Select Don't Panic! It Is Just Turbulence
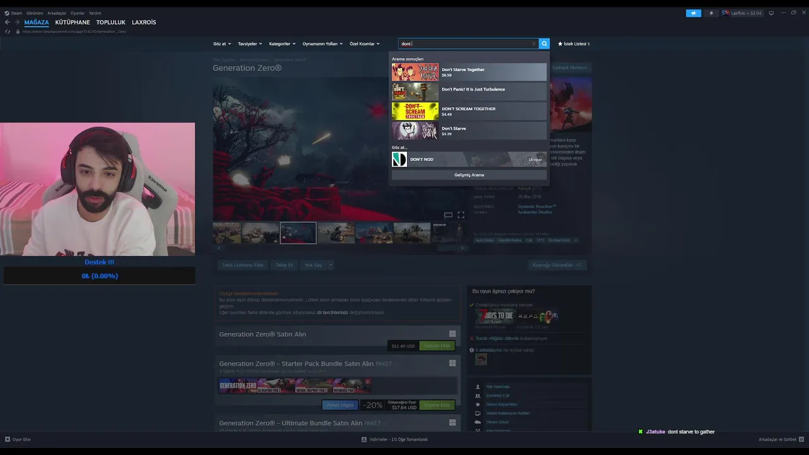Image resolution: width=809 pixels, height=455 pixels. point(469,92)
